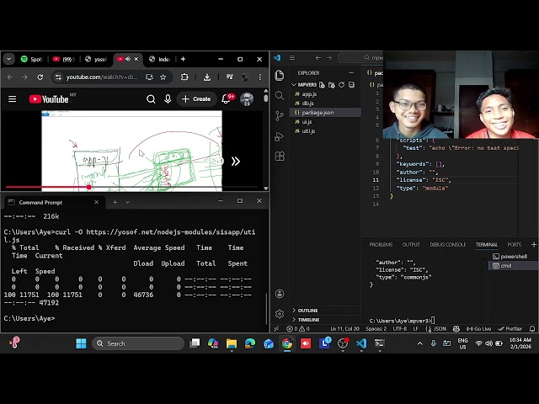Viewport: 539px width, 404px height.
Task: Open the Accounts icon in activity bar
Action: pos(280,294)
